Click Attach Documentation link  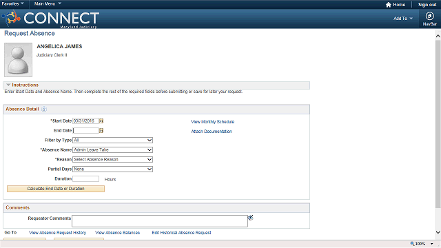[x=212, y=132]
